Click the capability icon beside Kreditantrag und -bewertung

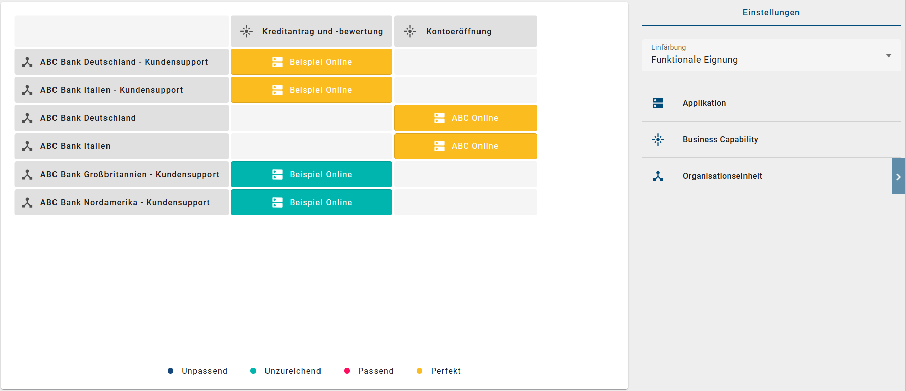(x=246, y=31)
